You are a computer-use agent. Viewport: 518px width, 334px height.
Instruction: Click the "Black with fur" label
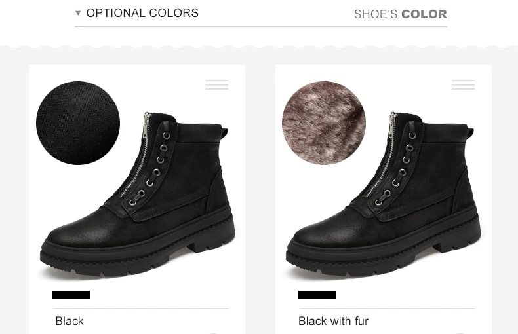point(333,321)
